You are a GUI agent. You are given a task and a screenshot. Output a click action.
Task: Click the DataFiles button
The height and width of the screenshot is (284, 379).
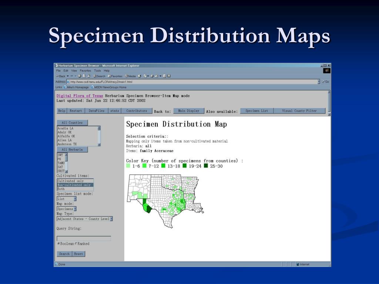point(97,111)
